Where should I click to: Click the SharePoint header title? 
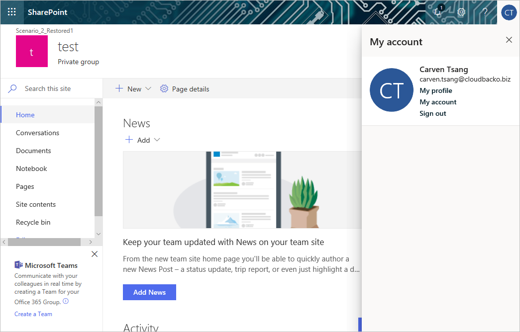47,12
